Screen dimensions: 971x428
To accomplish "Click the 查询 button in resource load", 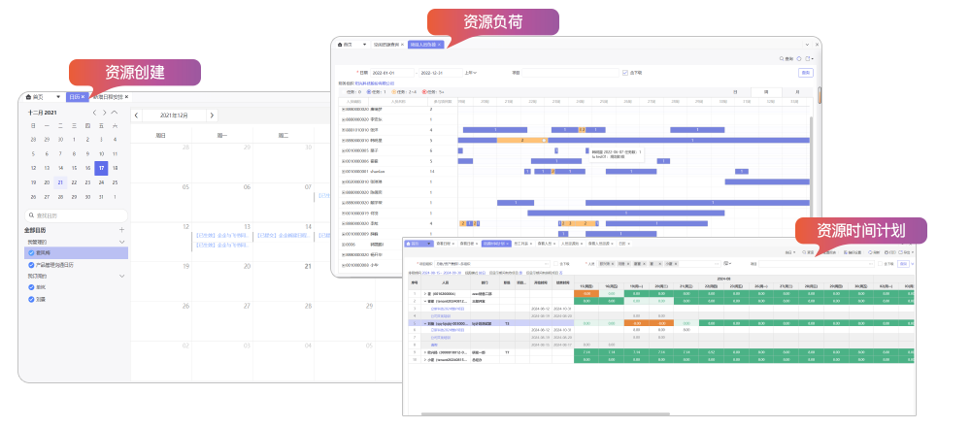I will click(805, 73).
